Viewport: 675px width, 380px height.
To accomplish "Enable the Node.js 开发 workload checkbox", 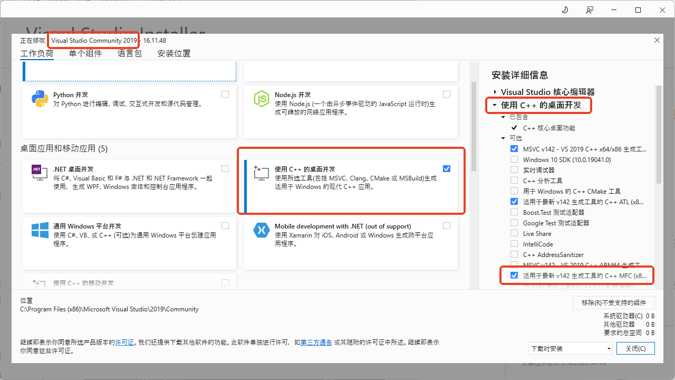I will tap(447, 94).
